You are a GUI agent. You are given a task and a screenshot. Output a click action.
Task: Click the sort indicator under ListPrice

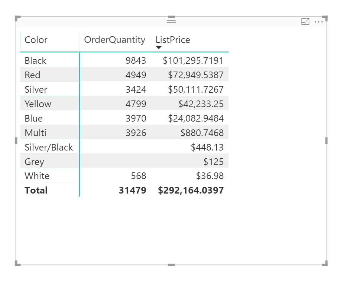pos(159,47)
